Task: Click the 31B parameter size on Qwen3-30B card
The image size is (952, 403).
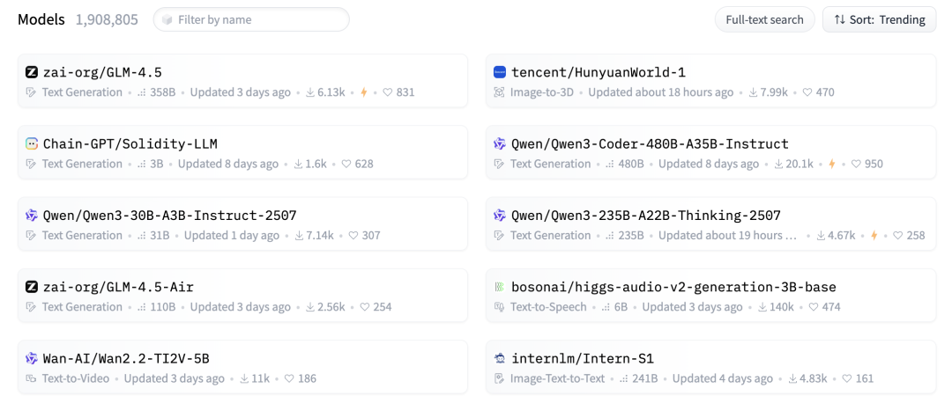Action: 160,236
